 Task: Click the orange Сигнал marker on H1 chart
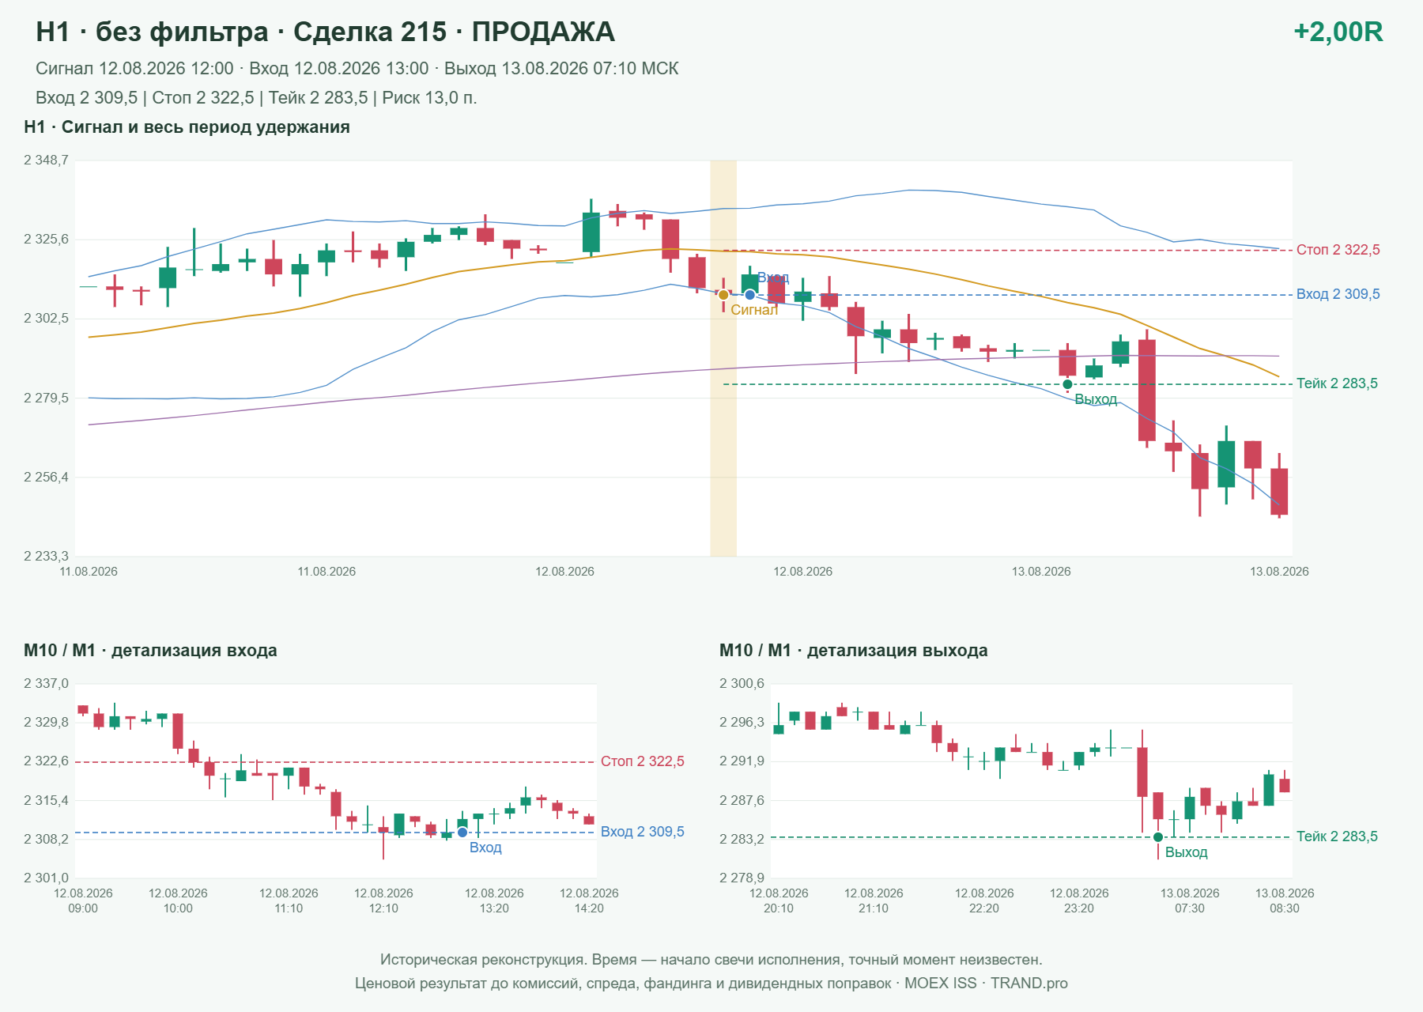723,295
